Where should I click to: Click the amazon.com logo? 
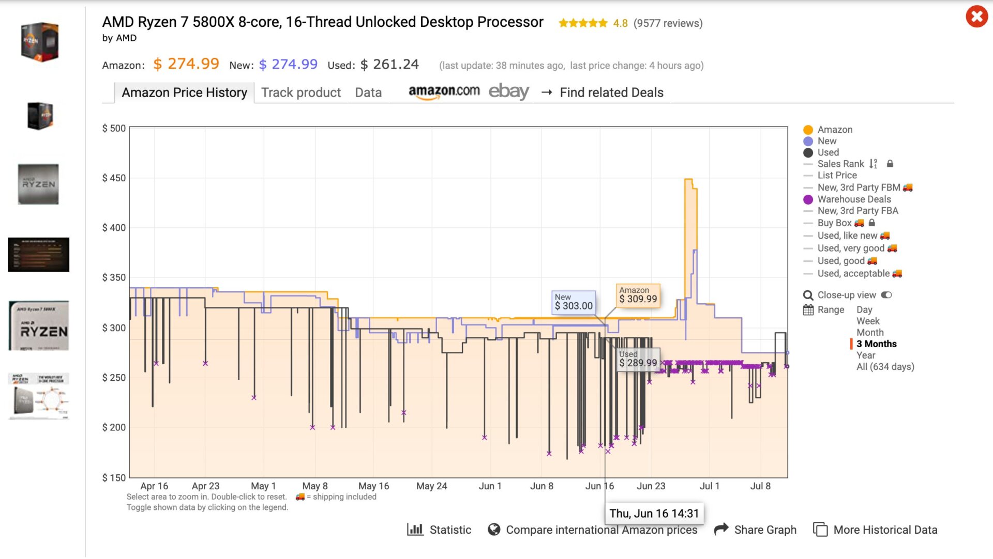click(x=444, y=91)
